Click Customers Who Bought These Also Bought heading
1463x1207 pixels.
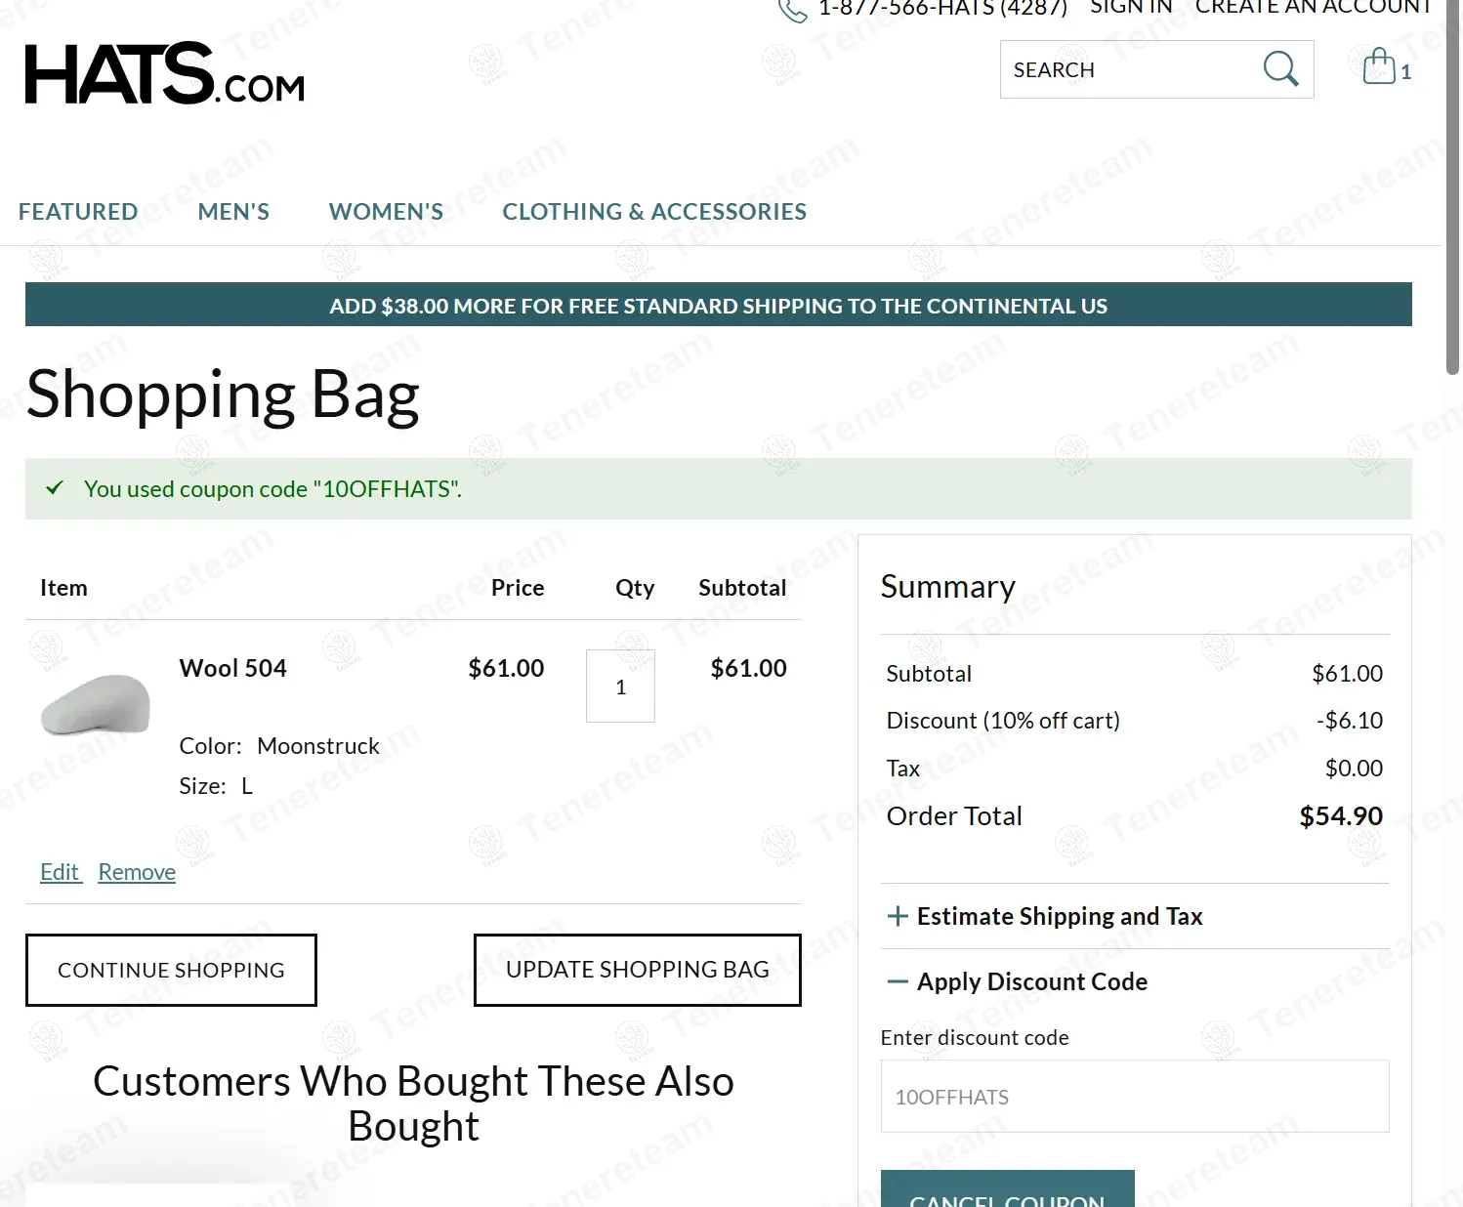(413, 1103)
